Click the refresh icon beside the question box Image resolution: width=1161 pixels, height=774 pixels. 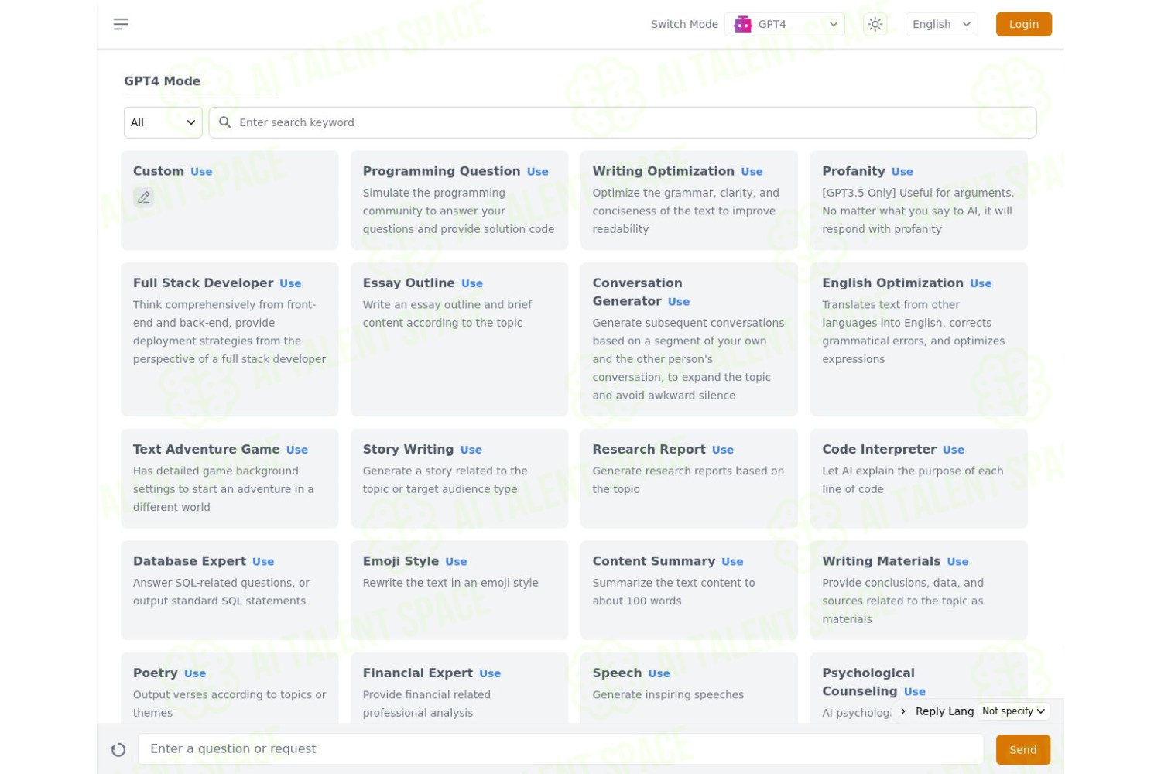(x=118, y=749)
